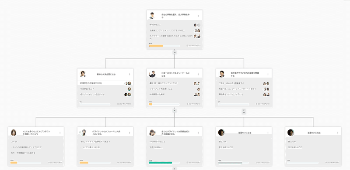Click orange progress bar on 会社の体制を整え card

tap(164, 46)
